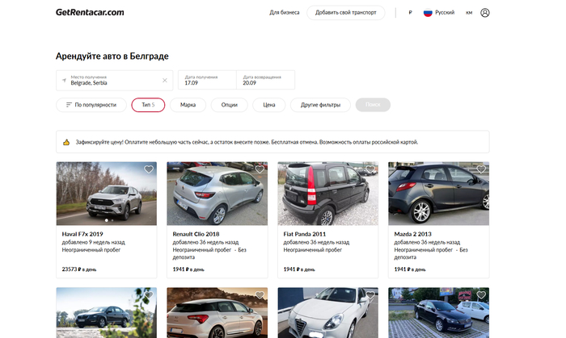Click добавлено 9 недель назад text
The height and width of the screenshot is (338, 566).
pyautogui.click(x=94, y=242)
